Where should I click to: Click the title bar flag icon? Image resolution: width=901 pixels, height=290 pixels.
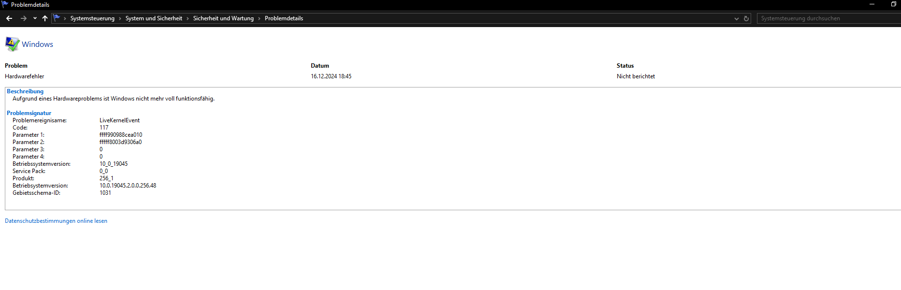click(x=5, y=4)
